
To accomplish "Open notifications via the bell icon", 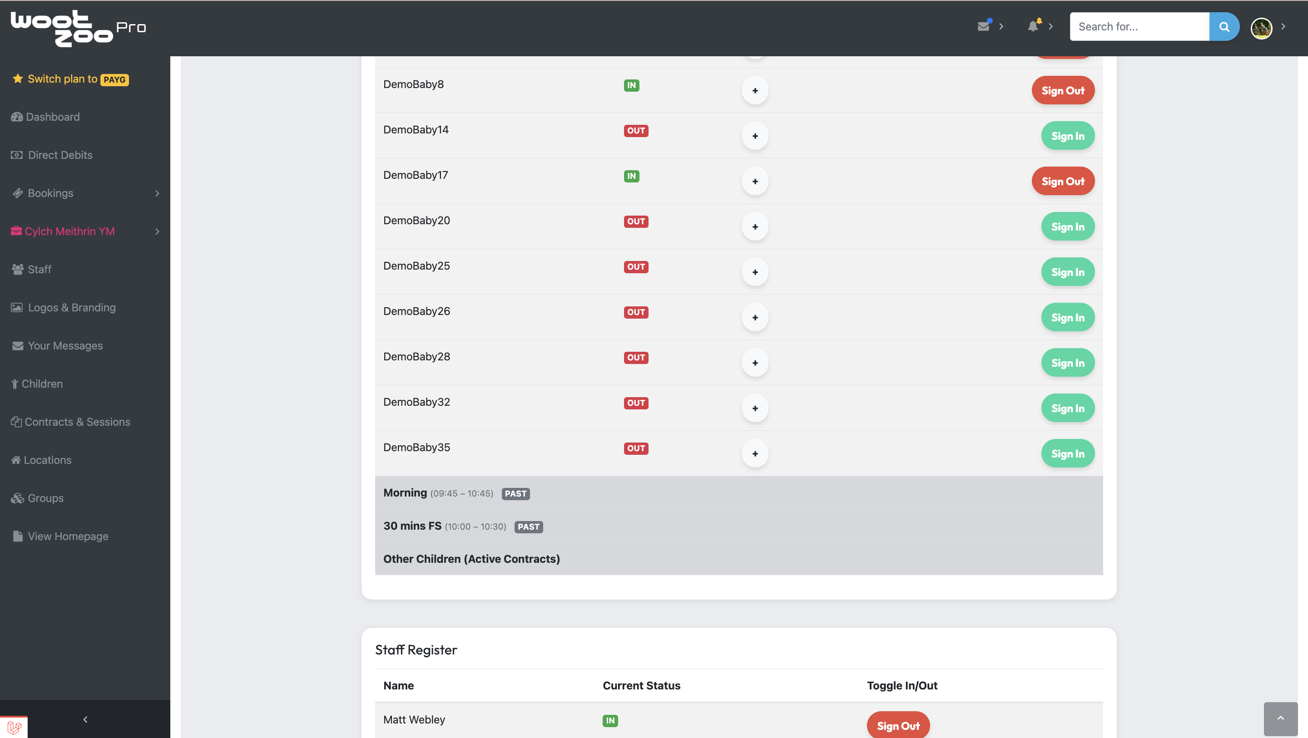I will click(x=1033, y=26).
